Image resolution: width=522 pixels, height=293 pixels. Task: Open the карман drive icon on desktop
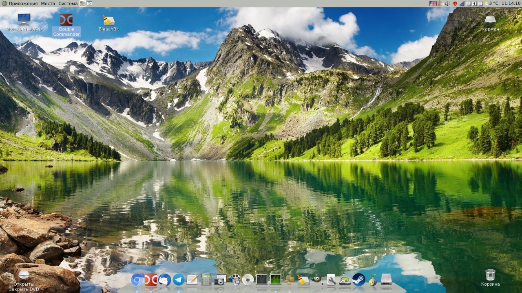[x=490, y=23]
